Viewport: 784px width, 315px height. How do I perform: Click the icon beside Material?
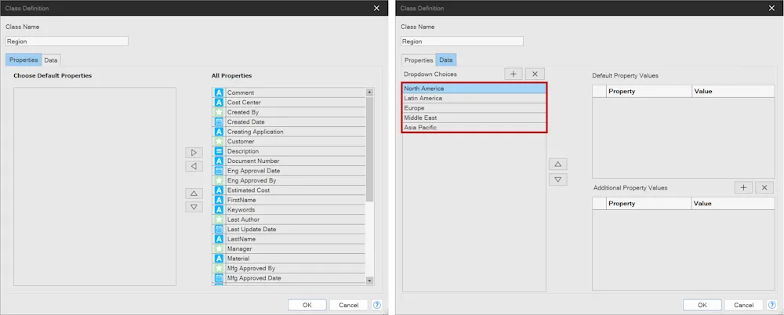tap(219, 259)
